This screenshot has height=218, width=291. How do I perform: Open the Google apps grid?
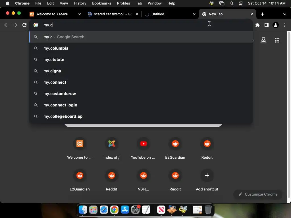click(x=277, y=40)
